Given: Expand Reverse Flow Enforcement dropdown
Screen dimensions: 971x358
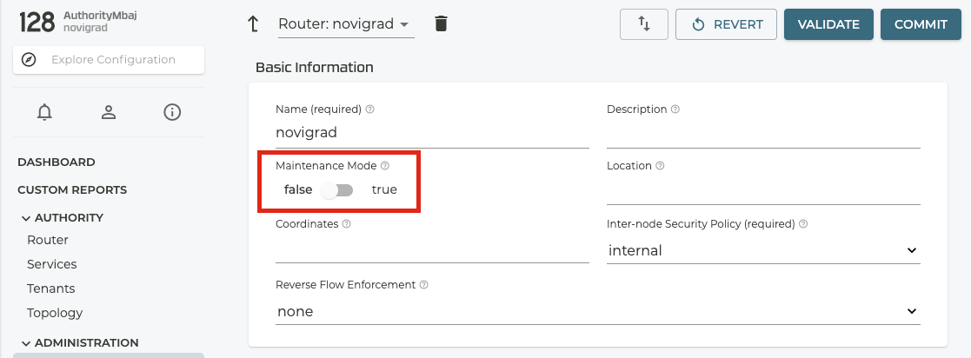Looking at the screenshot, I should pos(597,311).
